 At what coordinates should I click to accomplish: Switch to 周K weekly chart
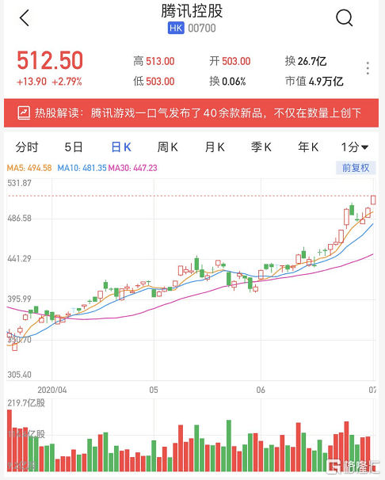[167, 147]
